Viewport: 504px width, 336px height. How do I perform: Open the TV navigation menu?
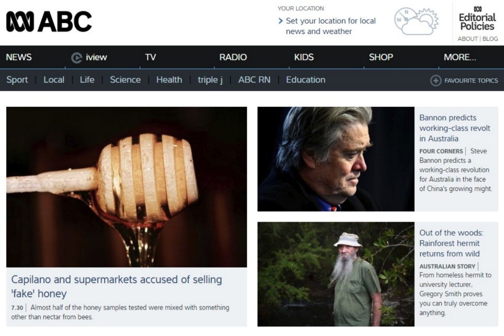click(150, 57)
